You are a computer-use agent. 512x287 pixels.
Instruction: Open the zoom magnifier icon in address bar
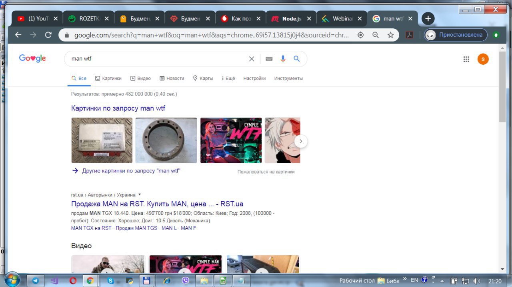[x=376, y=35]
